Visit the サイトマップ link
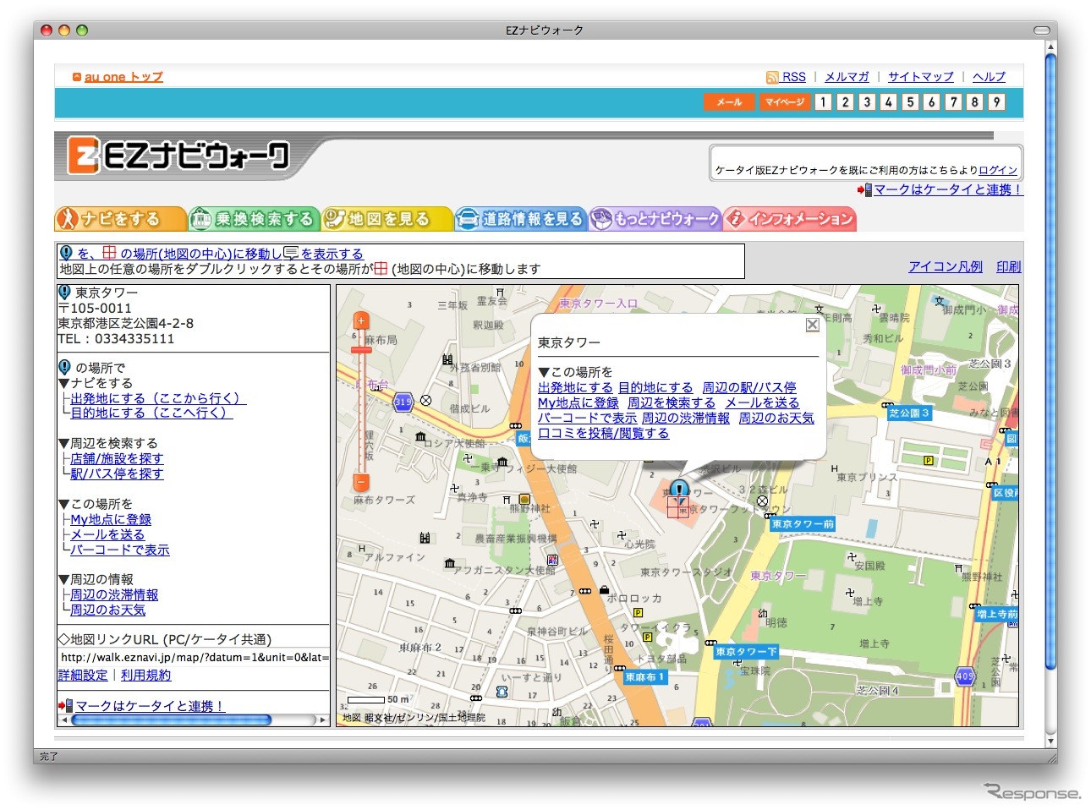This screenshot has width=1091, height=810. click(920, 77)
